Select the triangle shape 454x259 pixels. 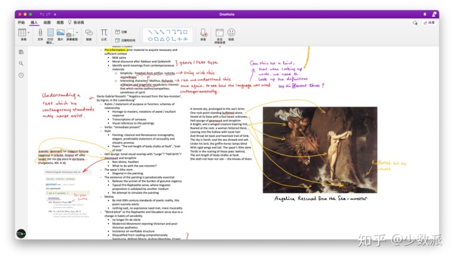[162, 39]
